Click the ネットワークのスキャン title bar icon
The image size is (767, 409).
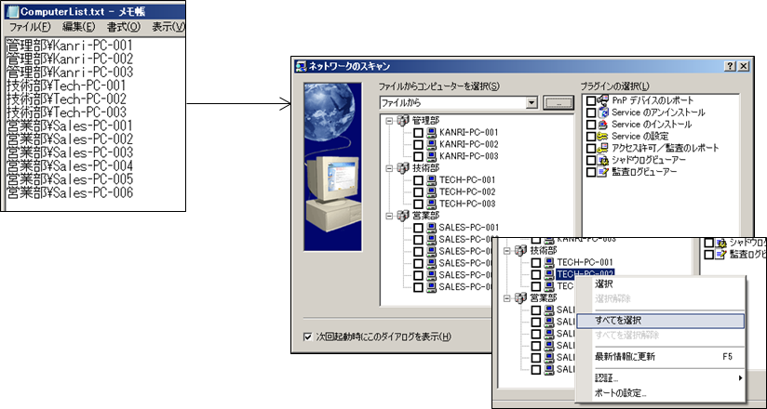(x=302, y=66)
